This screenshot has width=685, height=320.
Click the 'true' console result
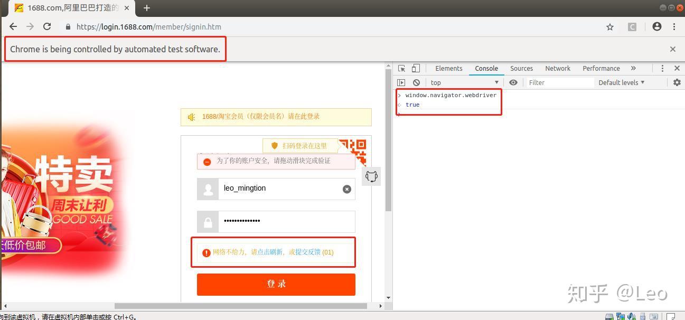[412, 105]
